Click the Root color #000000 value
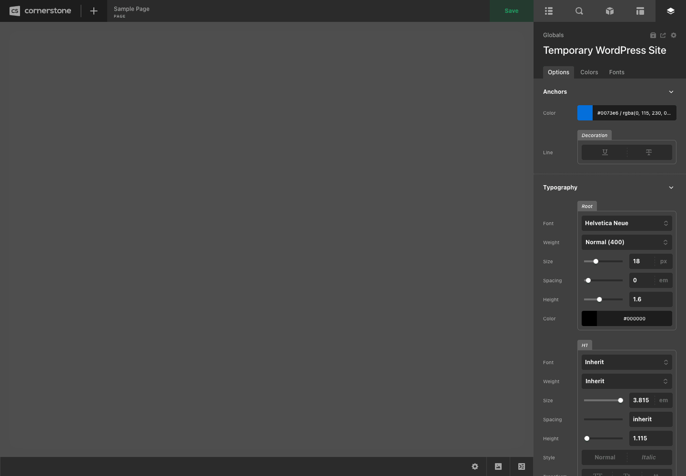 pos(635,318)
